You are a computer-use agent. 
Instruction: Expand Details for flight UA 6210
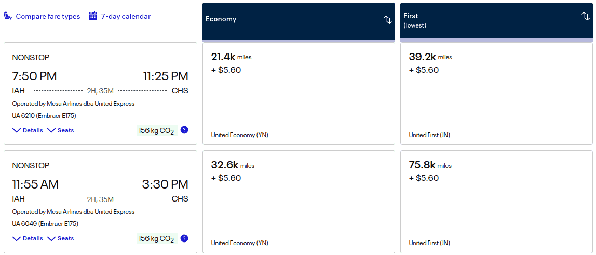click(x=28, y=130)
